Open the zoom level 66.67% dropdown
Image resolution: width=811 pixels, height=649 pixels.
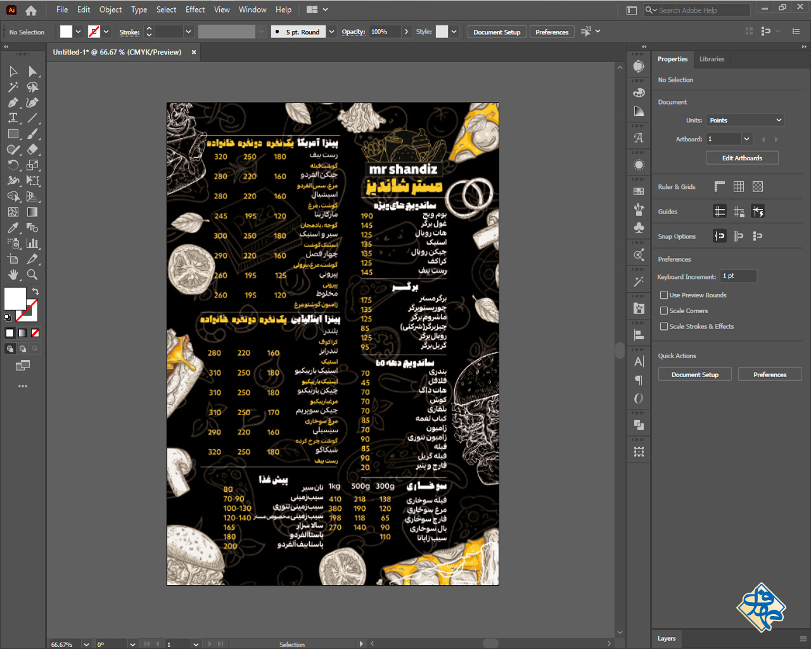pyautogui.click(x=87, y=644)
